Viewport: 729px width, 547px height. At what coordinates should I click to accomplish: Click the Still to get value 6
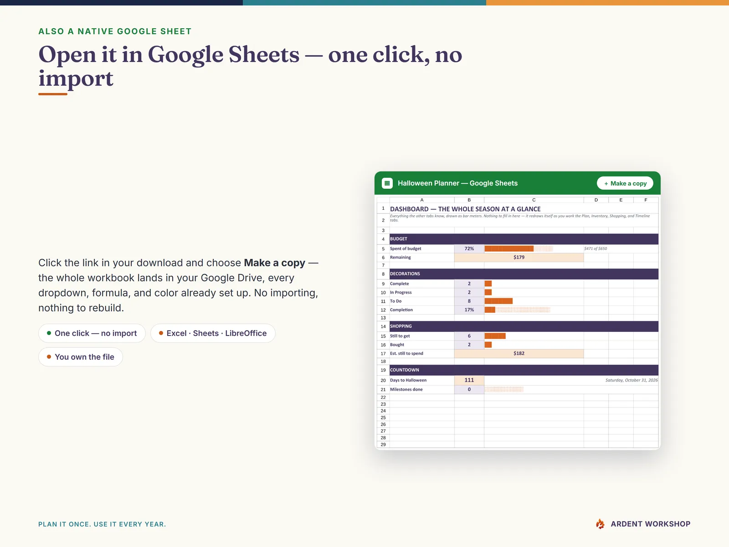coord(469,336)
